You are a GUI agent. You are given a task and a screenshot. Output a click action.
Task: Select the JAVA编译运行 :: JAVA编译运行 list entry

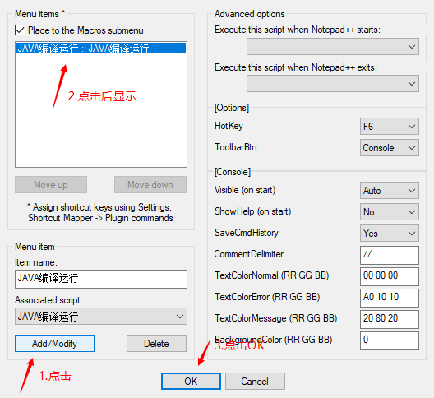click(x=101, y=49)
